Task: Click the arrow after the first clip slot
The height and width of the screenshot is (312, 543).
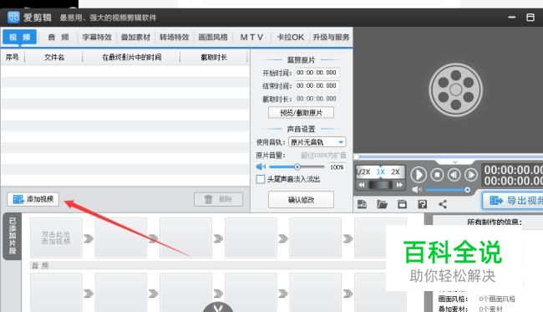Action: click(89, 238)
